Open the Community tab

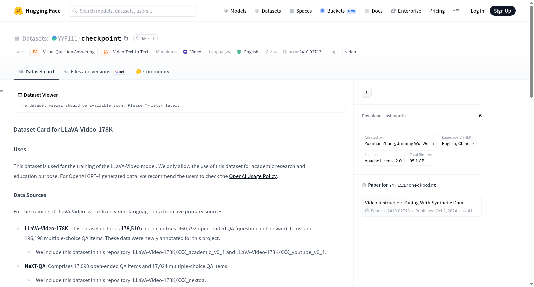tap(152, 71)
